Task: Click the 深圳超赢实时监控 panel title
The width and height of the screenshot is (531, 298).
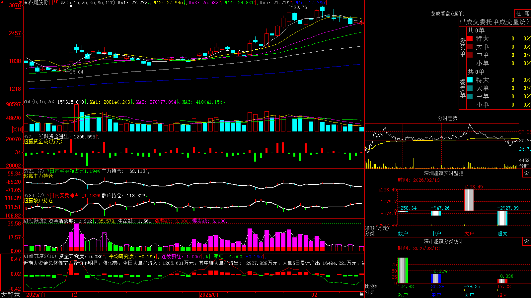Action: (444, 173)
